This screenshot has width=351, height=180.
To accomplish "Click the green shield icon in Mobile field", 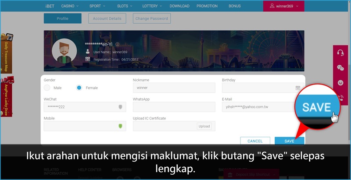I will pyautogui.click(x=120, y=126).
